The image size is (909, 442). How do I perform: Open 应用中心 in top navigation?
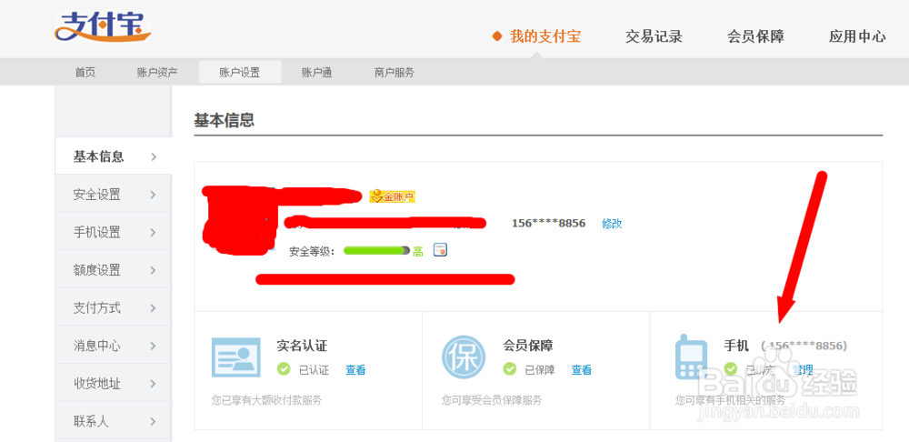857,37
